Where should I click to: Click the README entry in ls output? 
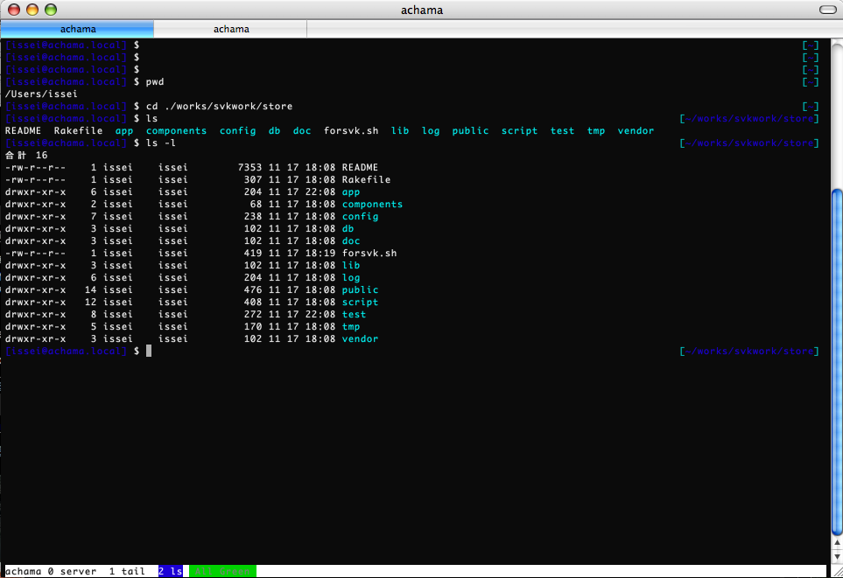click(x=23, y=130)
